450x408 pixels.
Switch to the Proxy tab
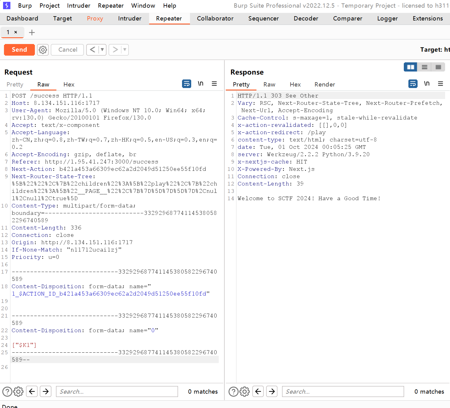95,18
